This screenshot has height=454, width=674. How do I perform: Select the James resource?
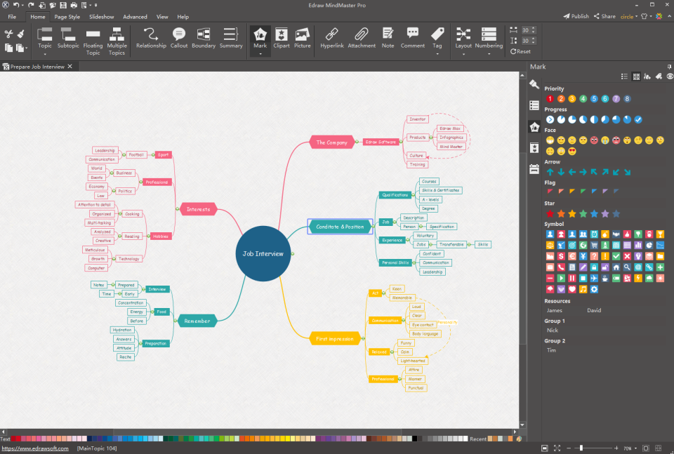pyautogui.click(x=554, y=311)
